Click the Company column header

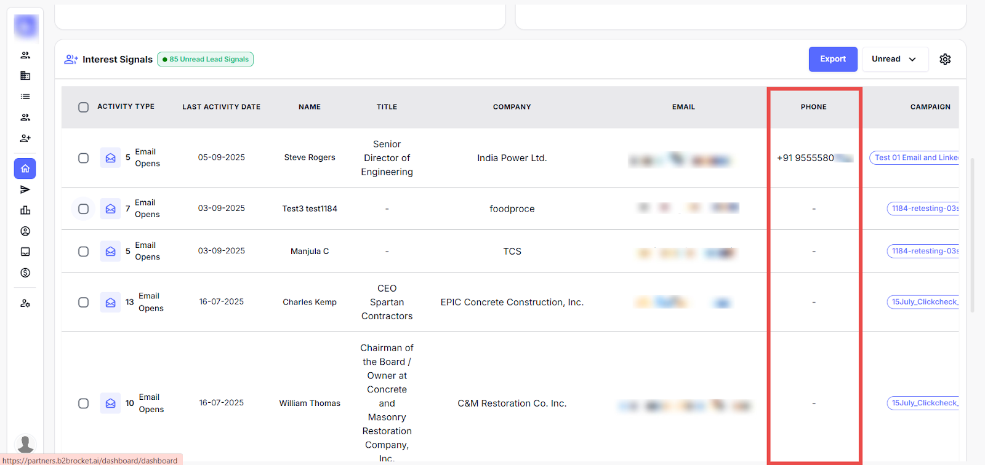pyautogui.click(x=512, y=107)
